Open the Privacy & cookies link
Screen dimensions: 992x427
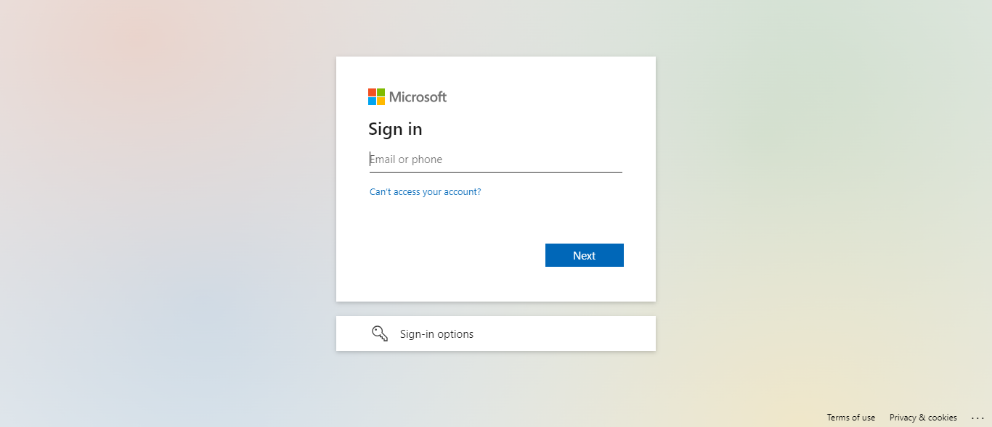pyautogui.click(x=923, y=418)
